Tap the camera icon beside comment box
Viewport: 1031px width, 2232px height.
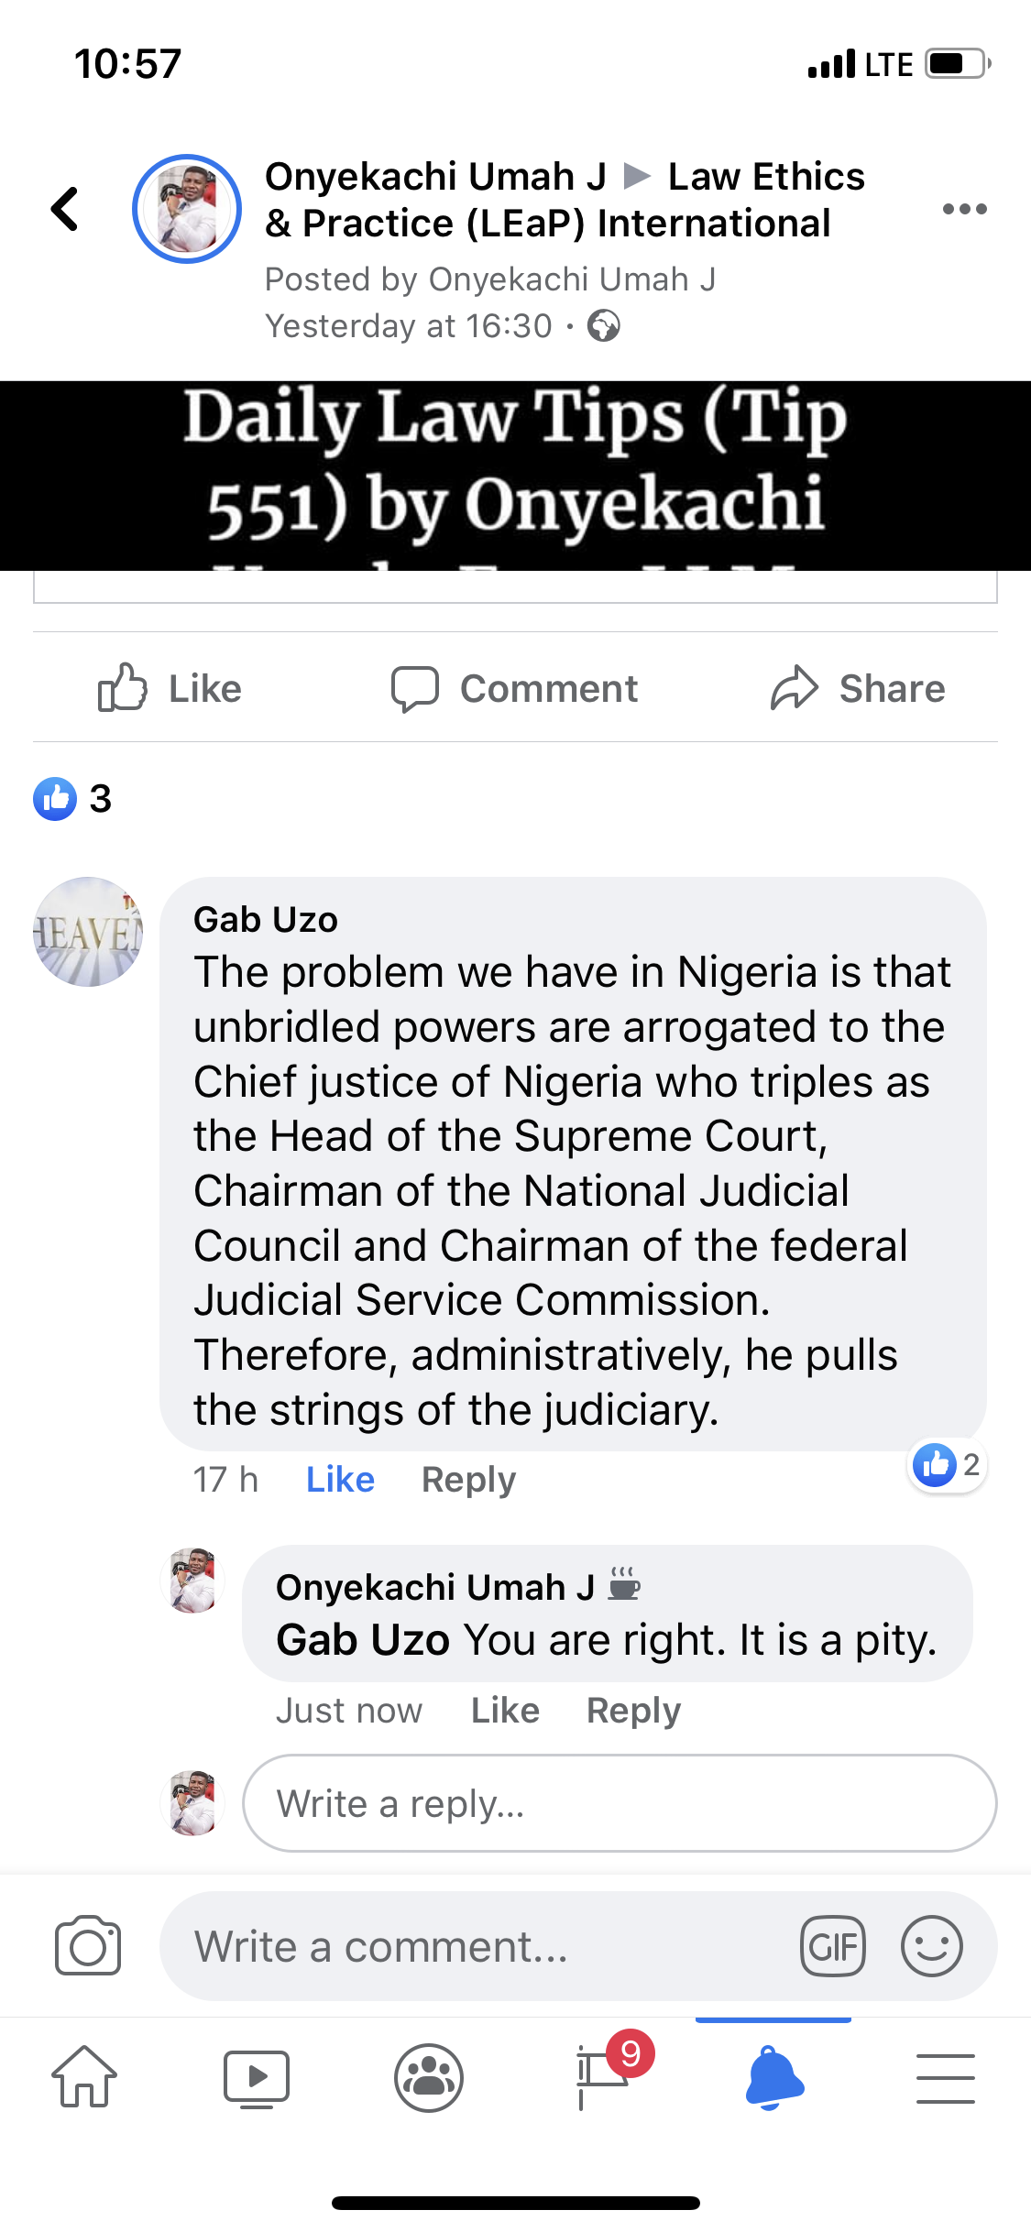(88, 1945)
